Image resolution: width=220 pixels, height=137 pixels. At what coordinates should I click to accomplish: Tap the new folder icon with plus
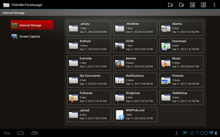click(181, 5)
